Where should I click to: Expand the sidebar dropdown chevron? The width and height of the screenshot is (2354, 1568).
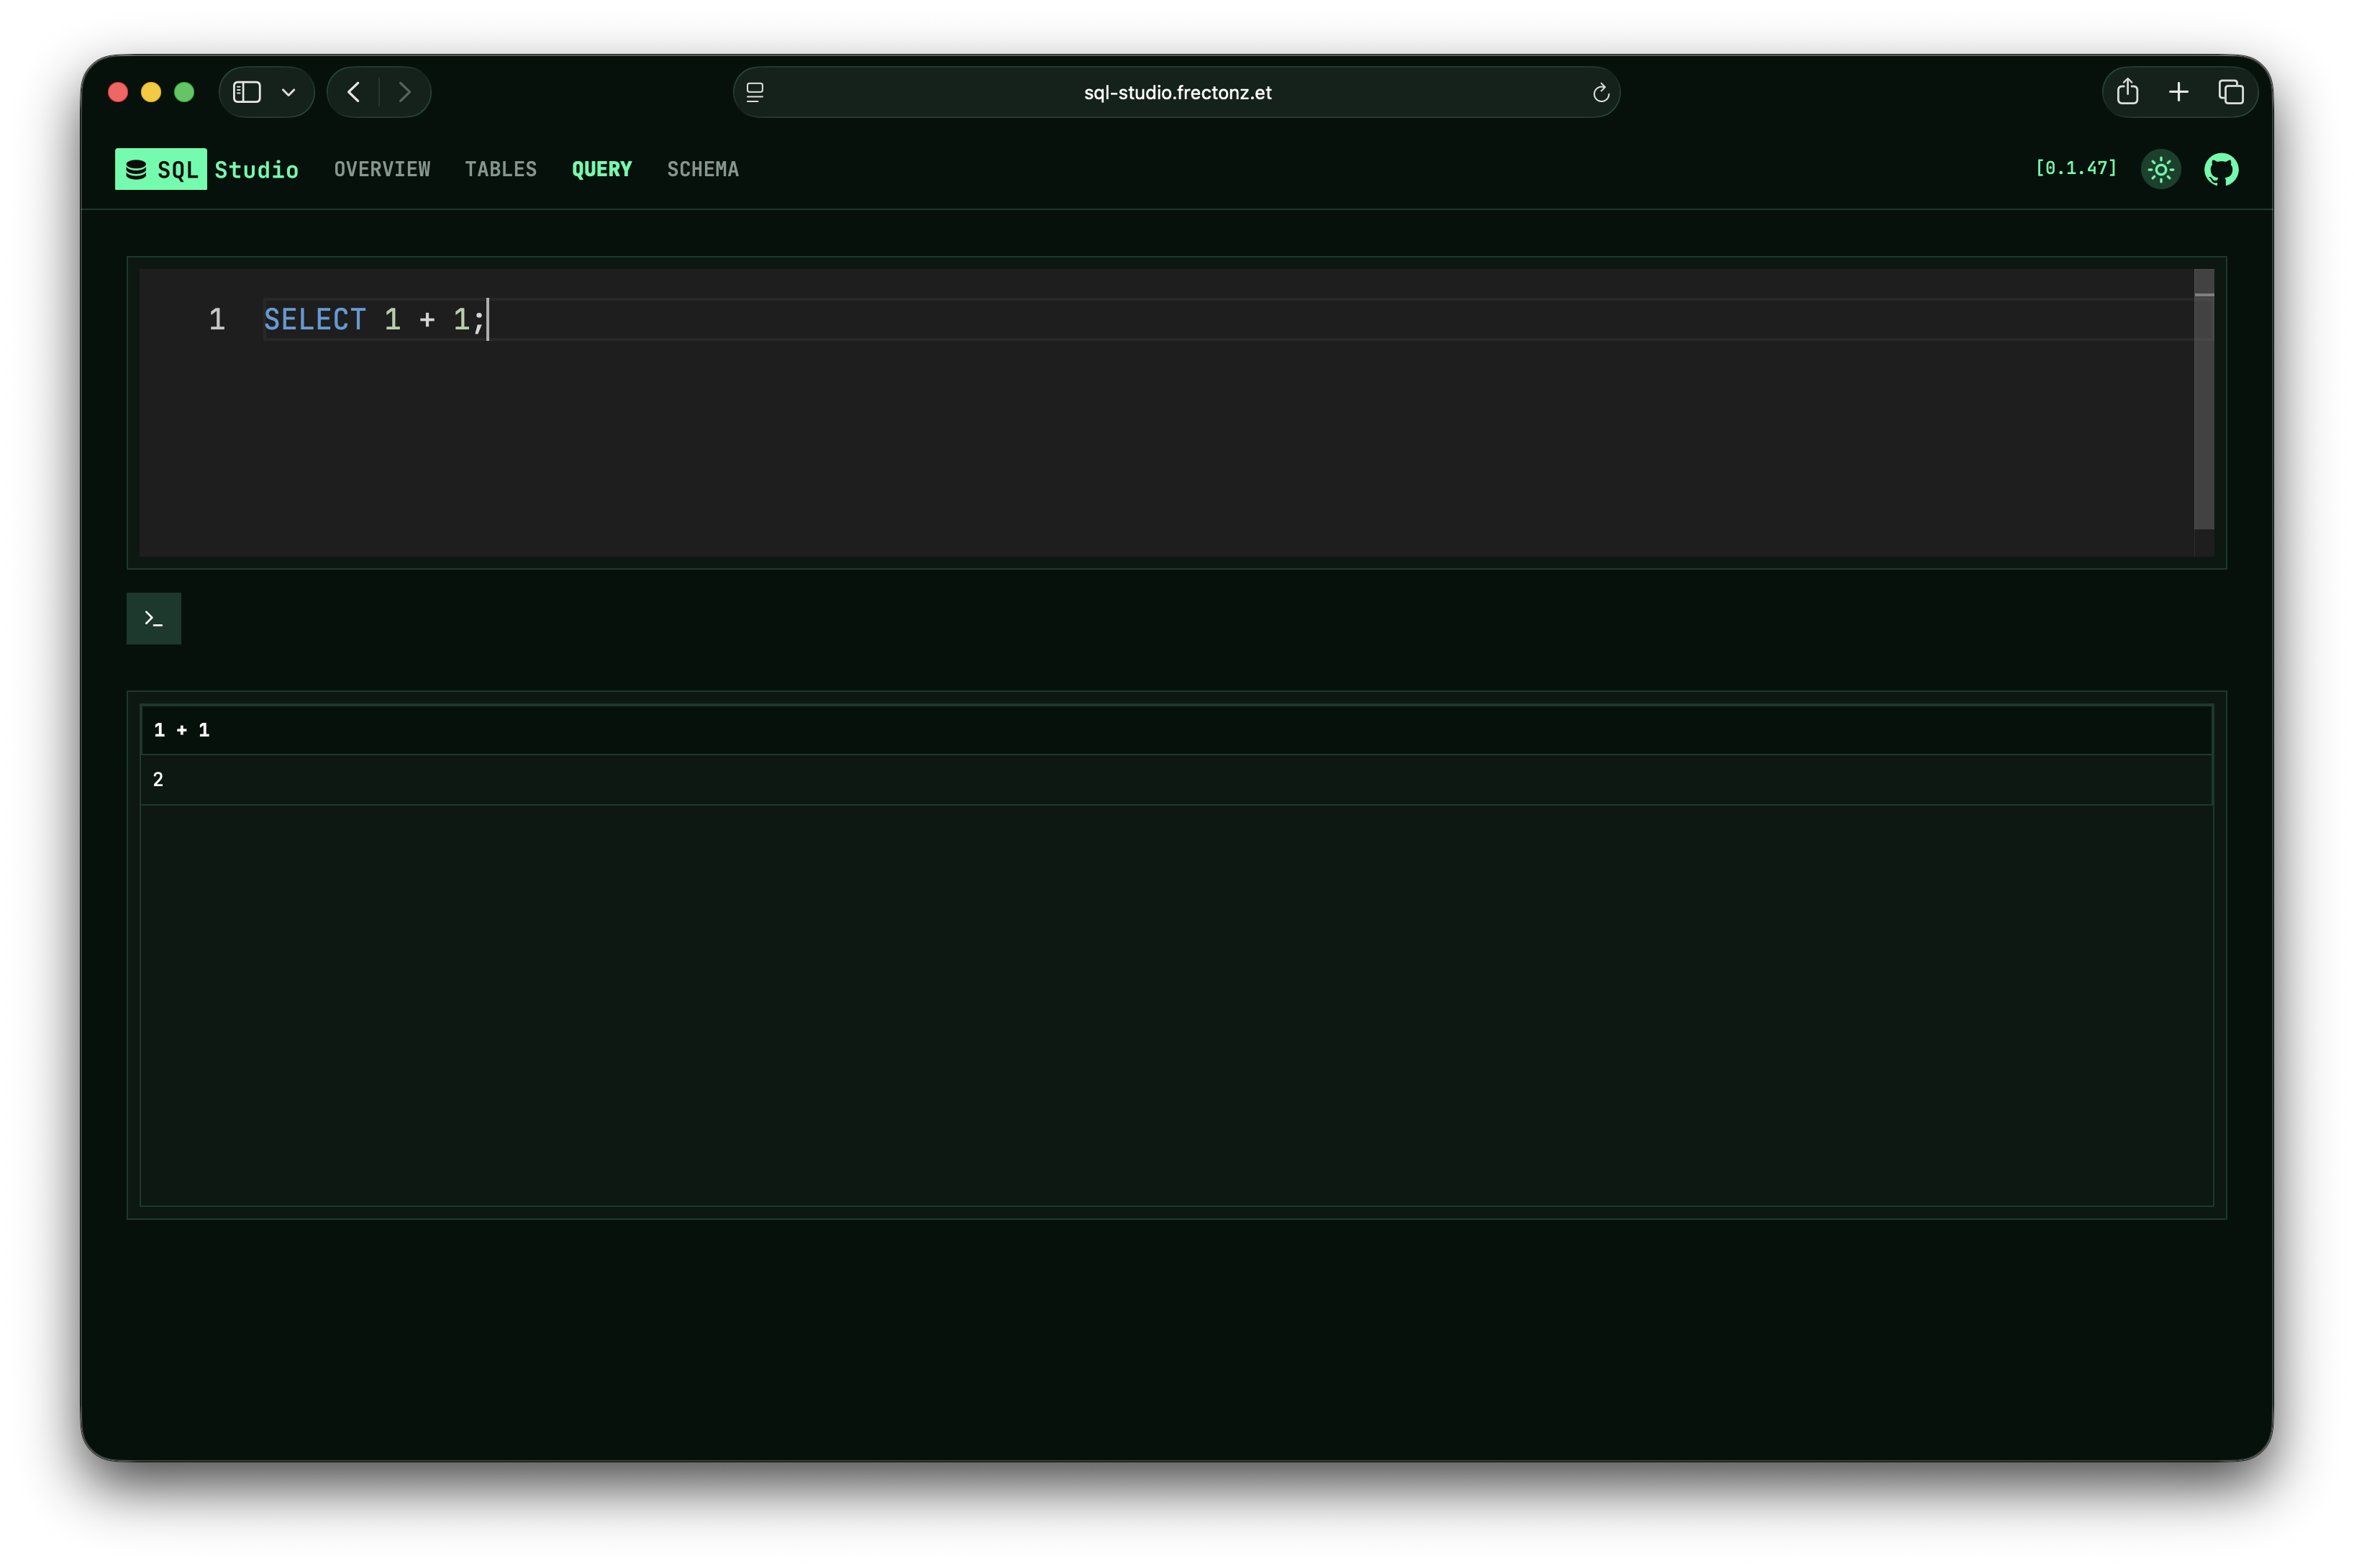289,93
